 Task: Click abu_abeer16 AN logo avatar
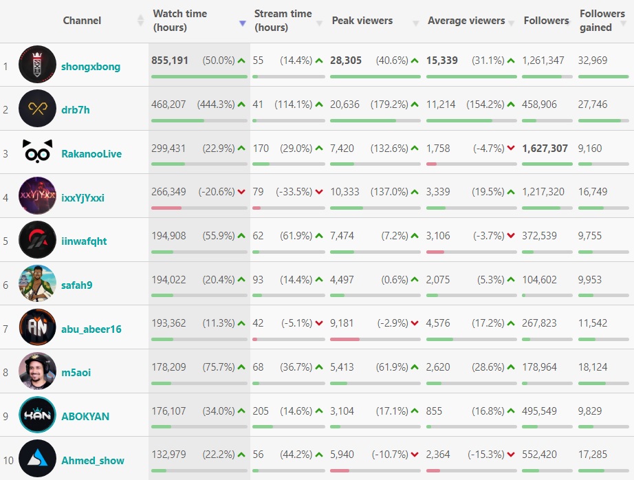coord(37,327)
